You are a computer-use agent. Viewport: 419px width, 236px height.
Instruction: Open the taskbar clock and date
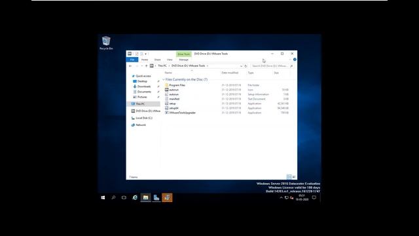pos(302,198)
